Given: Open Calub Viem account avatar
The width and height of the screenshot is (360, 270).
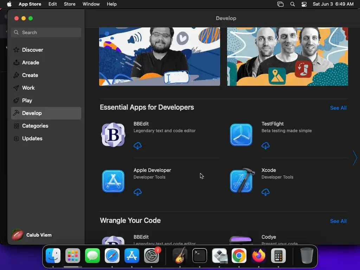Looking at the screenshot, I should pos(18,235).
